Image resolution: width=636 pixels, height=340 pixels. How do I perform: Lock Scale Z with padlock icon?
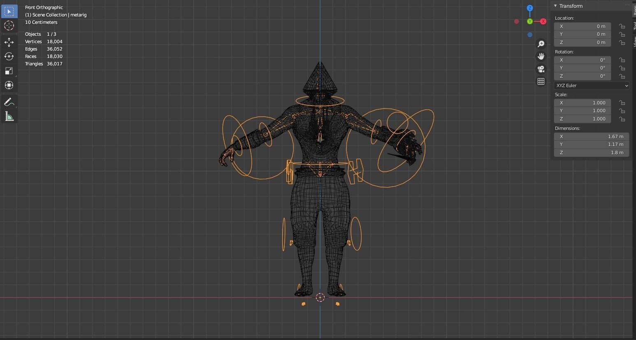point(622,119)
